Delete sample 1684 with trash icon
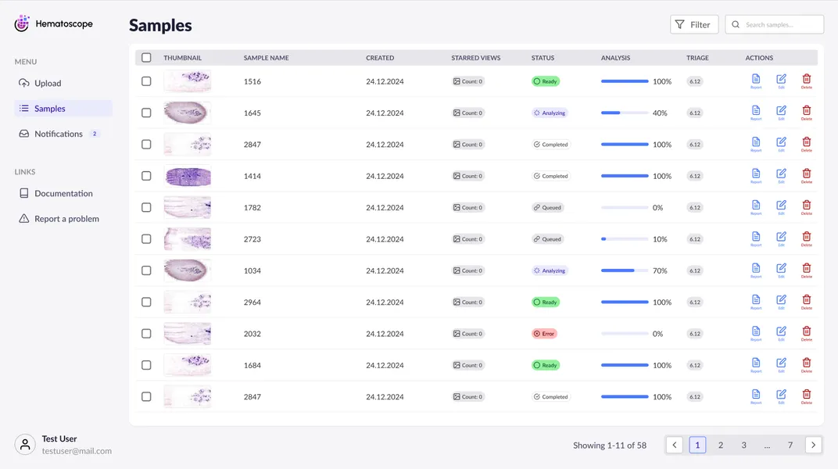 806,364
